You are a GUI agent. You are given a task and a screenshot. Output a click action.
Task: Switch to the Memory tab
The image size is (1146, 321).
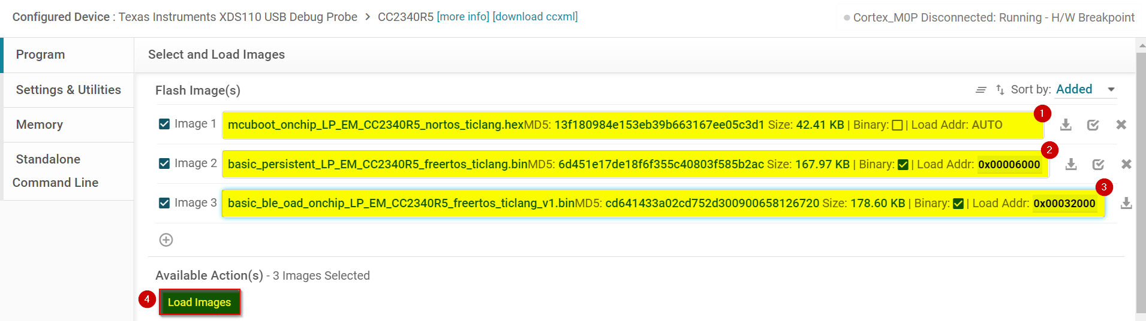40,125
